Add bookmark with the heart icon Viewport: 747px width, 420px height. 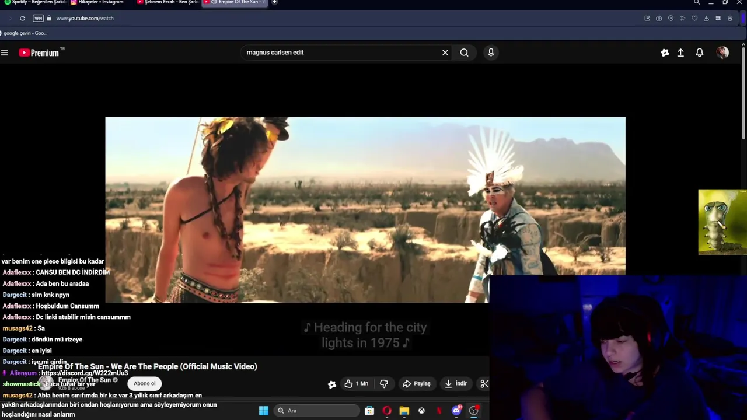[x=694, y=18]
